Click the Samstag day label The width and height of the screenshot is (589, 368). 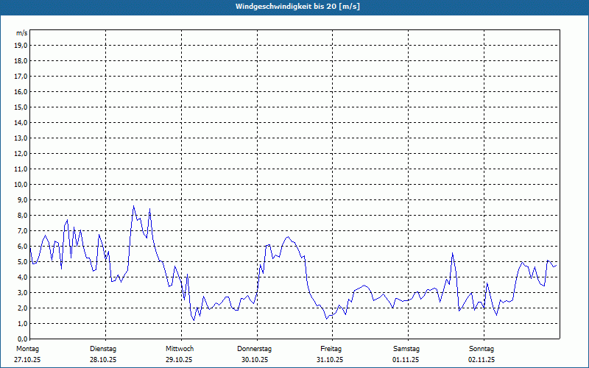(x=406, y=349)
